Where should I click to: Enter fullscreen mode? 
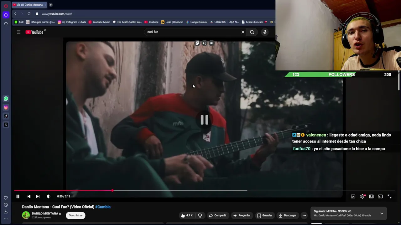click(389, 196)
